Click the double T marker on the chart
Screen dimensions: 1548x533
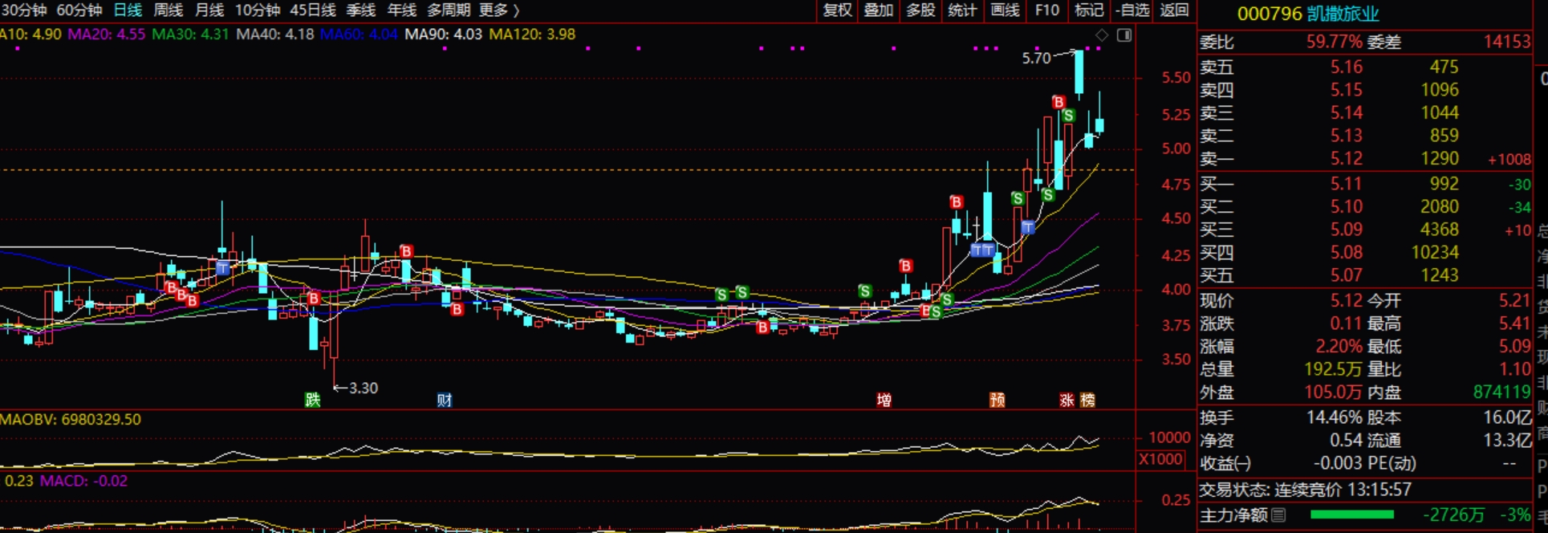coord(982,250)
